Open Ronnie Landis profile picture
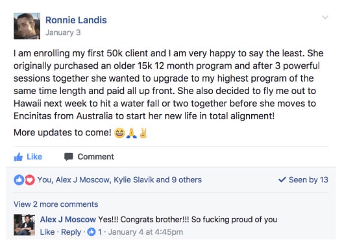 tap(27, 26)
